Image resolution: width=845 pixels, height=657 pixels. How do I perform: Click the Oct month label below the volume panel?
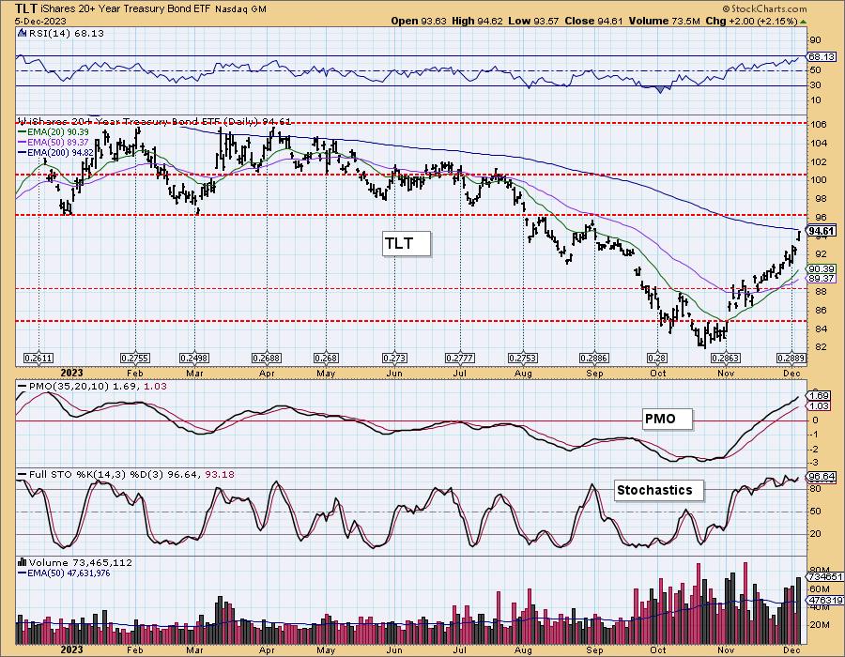pyautogui.click(x=657, y=649)
